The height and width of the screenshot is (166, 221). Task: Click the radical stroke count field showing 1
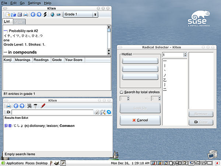(x=173, y=55)
